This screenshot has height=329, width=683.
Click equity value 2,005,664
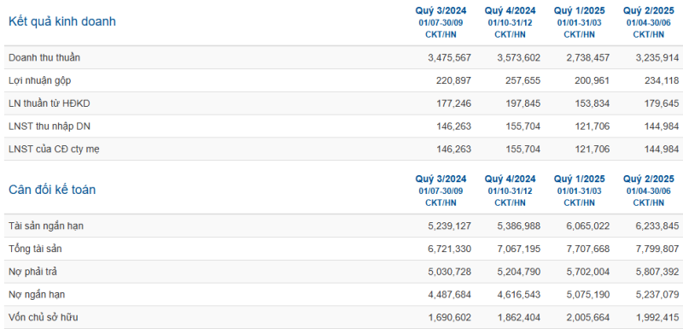click(587, 317)
